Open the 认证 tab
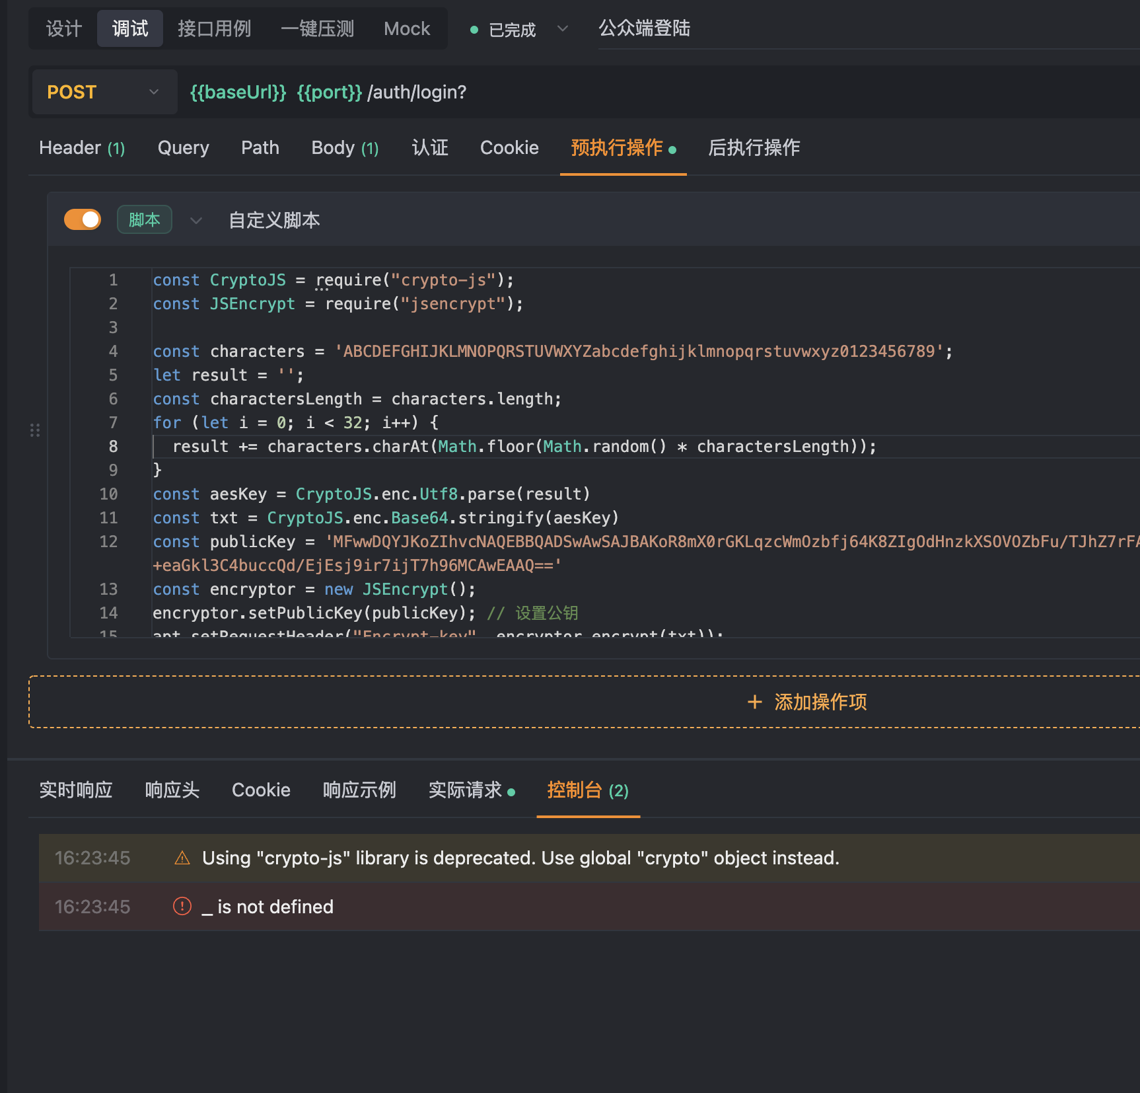Screen dimensions: 1140x1093 [430, 148]
